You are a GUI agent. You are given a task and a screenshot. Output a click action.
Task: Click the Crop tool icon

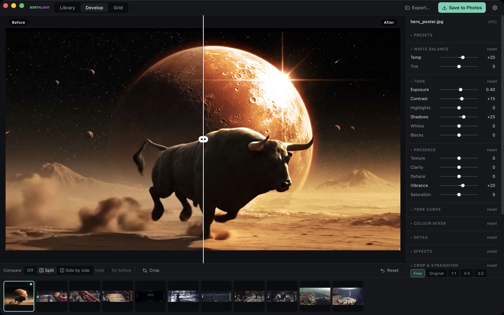(x=145, y=270)
